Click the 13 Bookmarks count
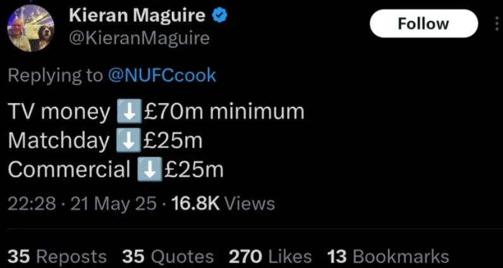Viewport: 503px width, 268px height. (388, 257)
